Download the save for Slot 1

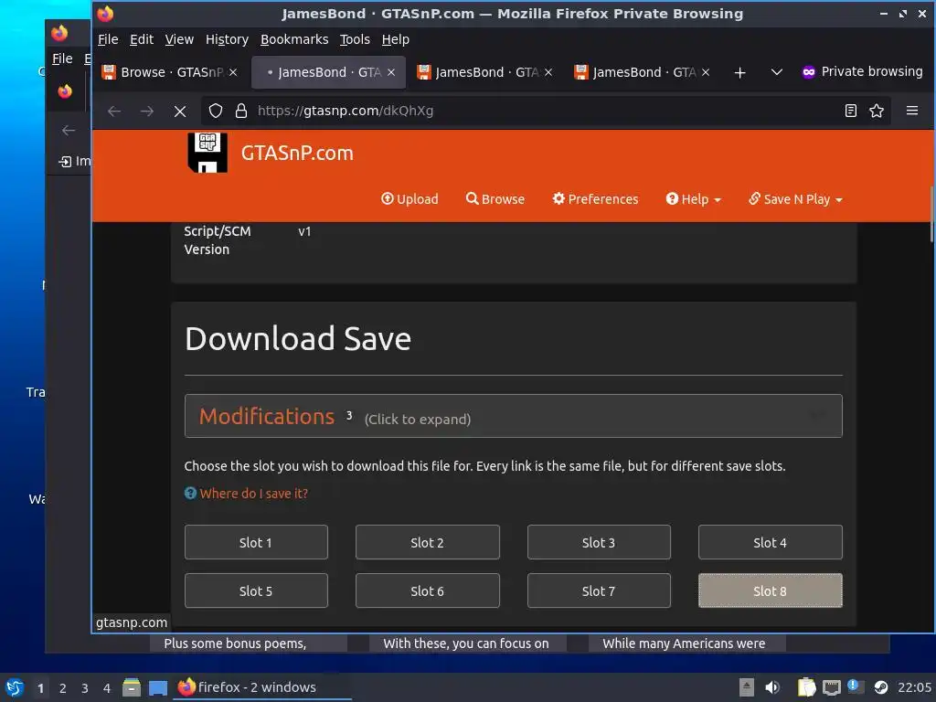pyautogui.click(x=256, y=542)
